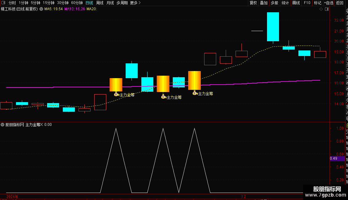
Task: Expand the 更多 periods menu
Action: click(x=136, y=3)
